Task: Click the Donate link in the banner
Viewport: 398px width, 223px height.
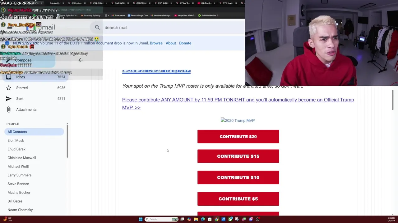Action: pos(185,43)
